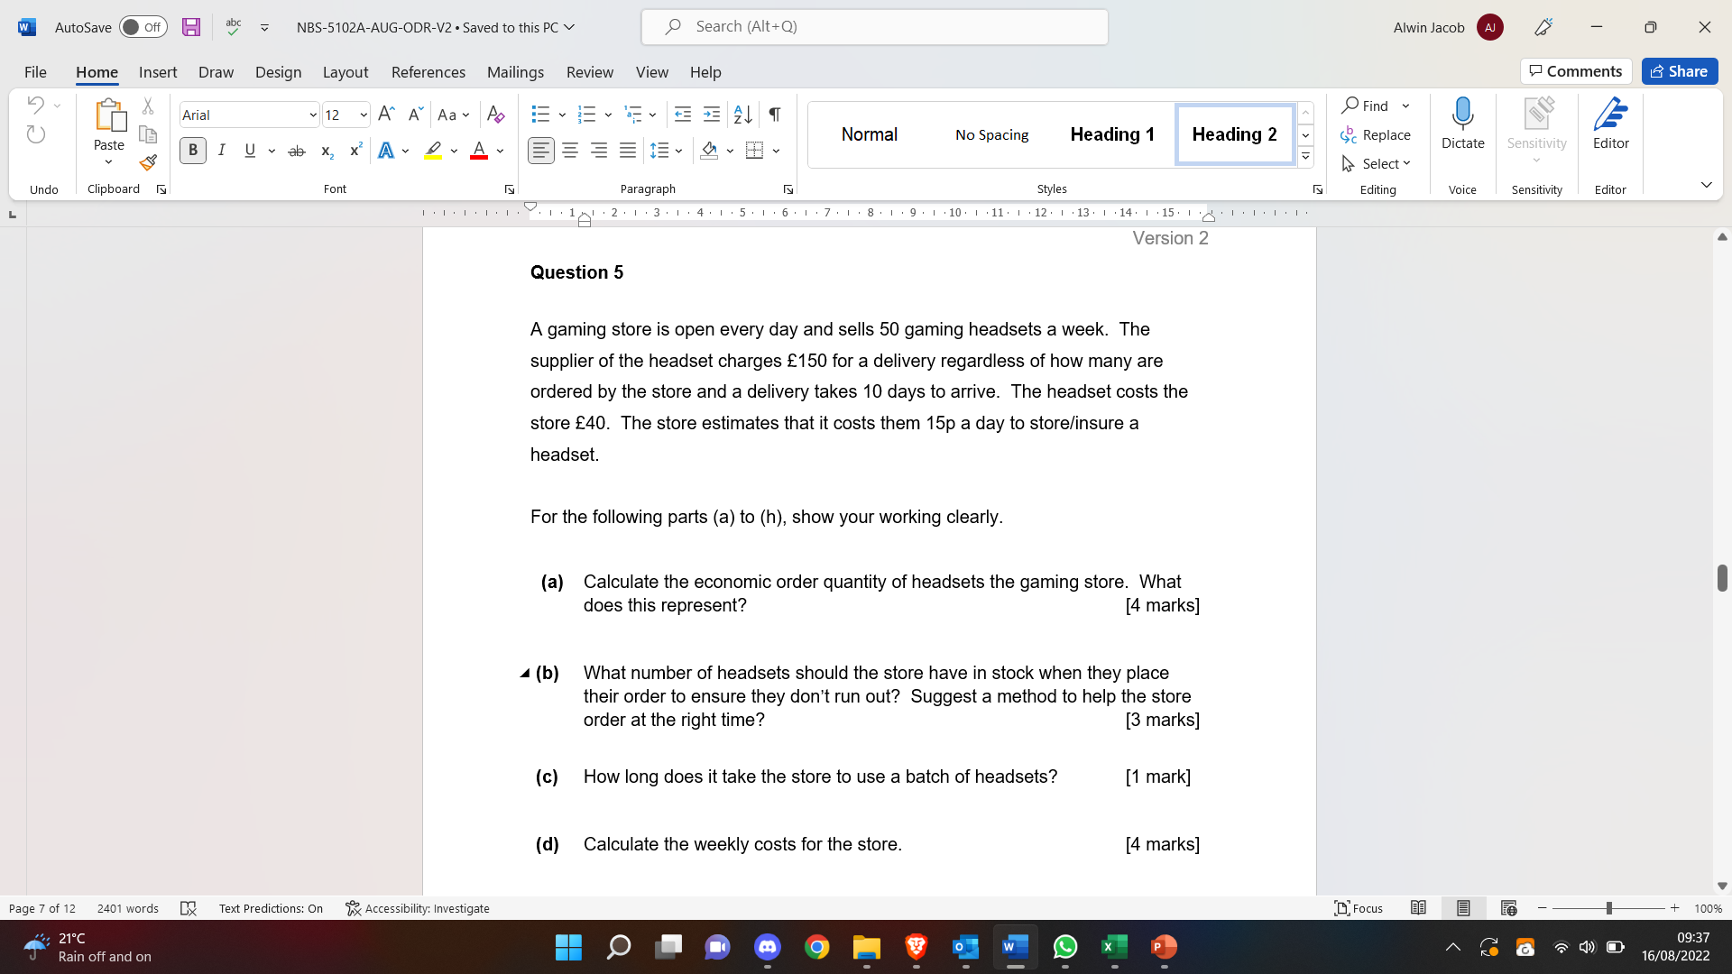Open the Comments panel
The image size is (1732, 974).
click(1575, 71)
